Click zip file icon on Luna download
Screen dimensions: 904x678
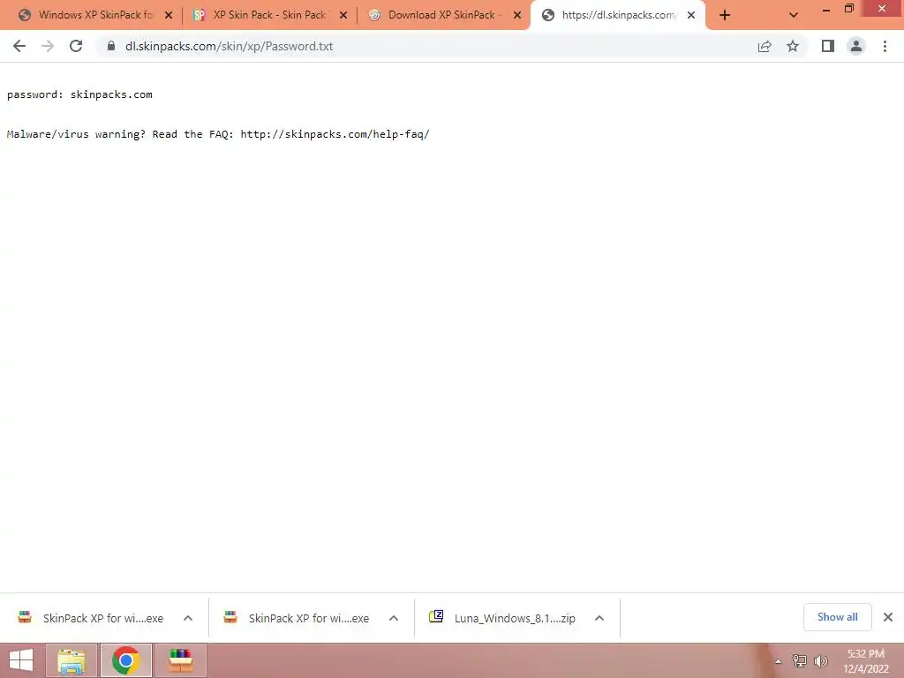pyautogui.click(x=436, y=616)
